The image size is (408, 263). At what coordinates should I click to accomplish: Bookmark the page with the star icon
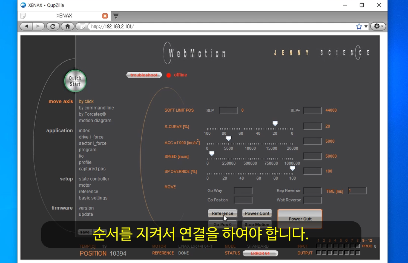point(359,26)
